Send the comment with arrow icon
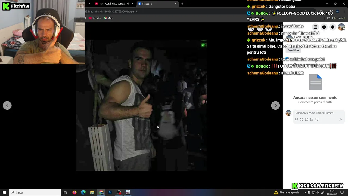The image size is (348, 196). (x=341, y=120)
